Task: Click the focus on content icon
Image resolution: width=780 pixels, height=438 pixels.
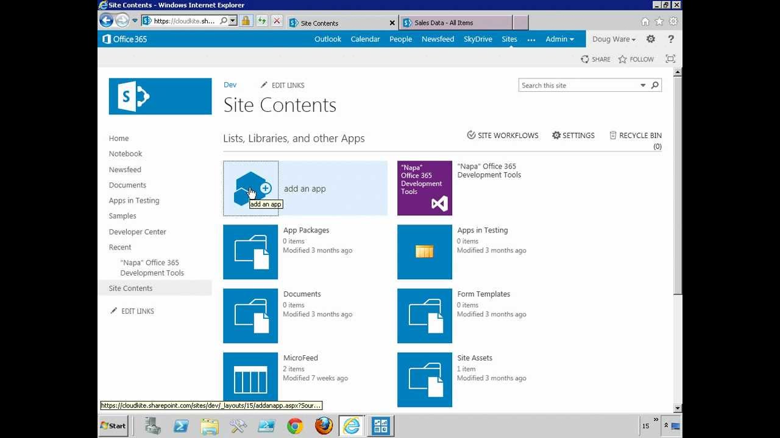Action: (670, 59)
